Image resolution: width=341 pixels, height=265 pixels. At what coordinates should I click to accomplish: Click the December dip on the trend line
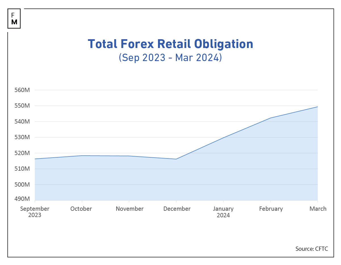click(177, 159)
